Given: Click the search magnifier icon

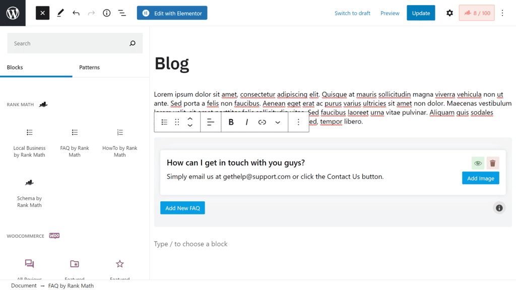Looking at the screenshot, I should click(133, 43).
